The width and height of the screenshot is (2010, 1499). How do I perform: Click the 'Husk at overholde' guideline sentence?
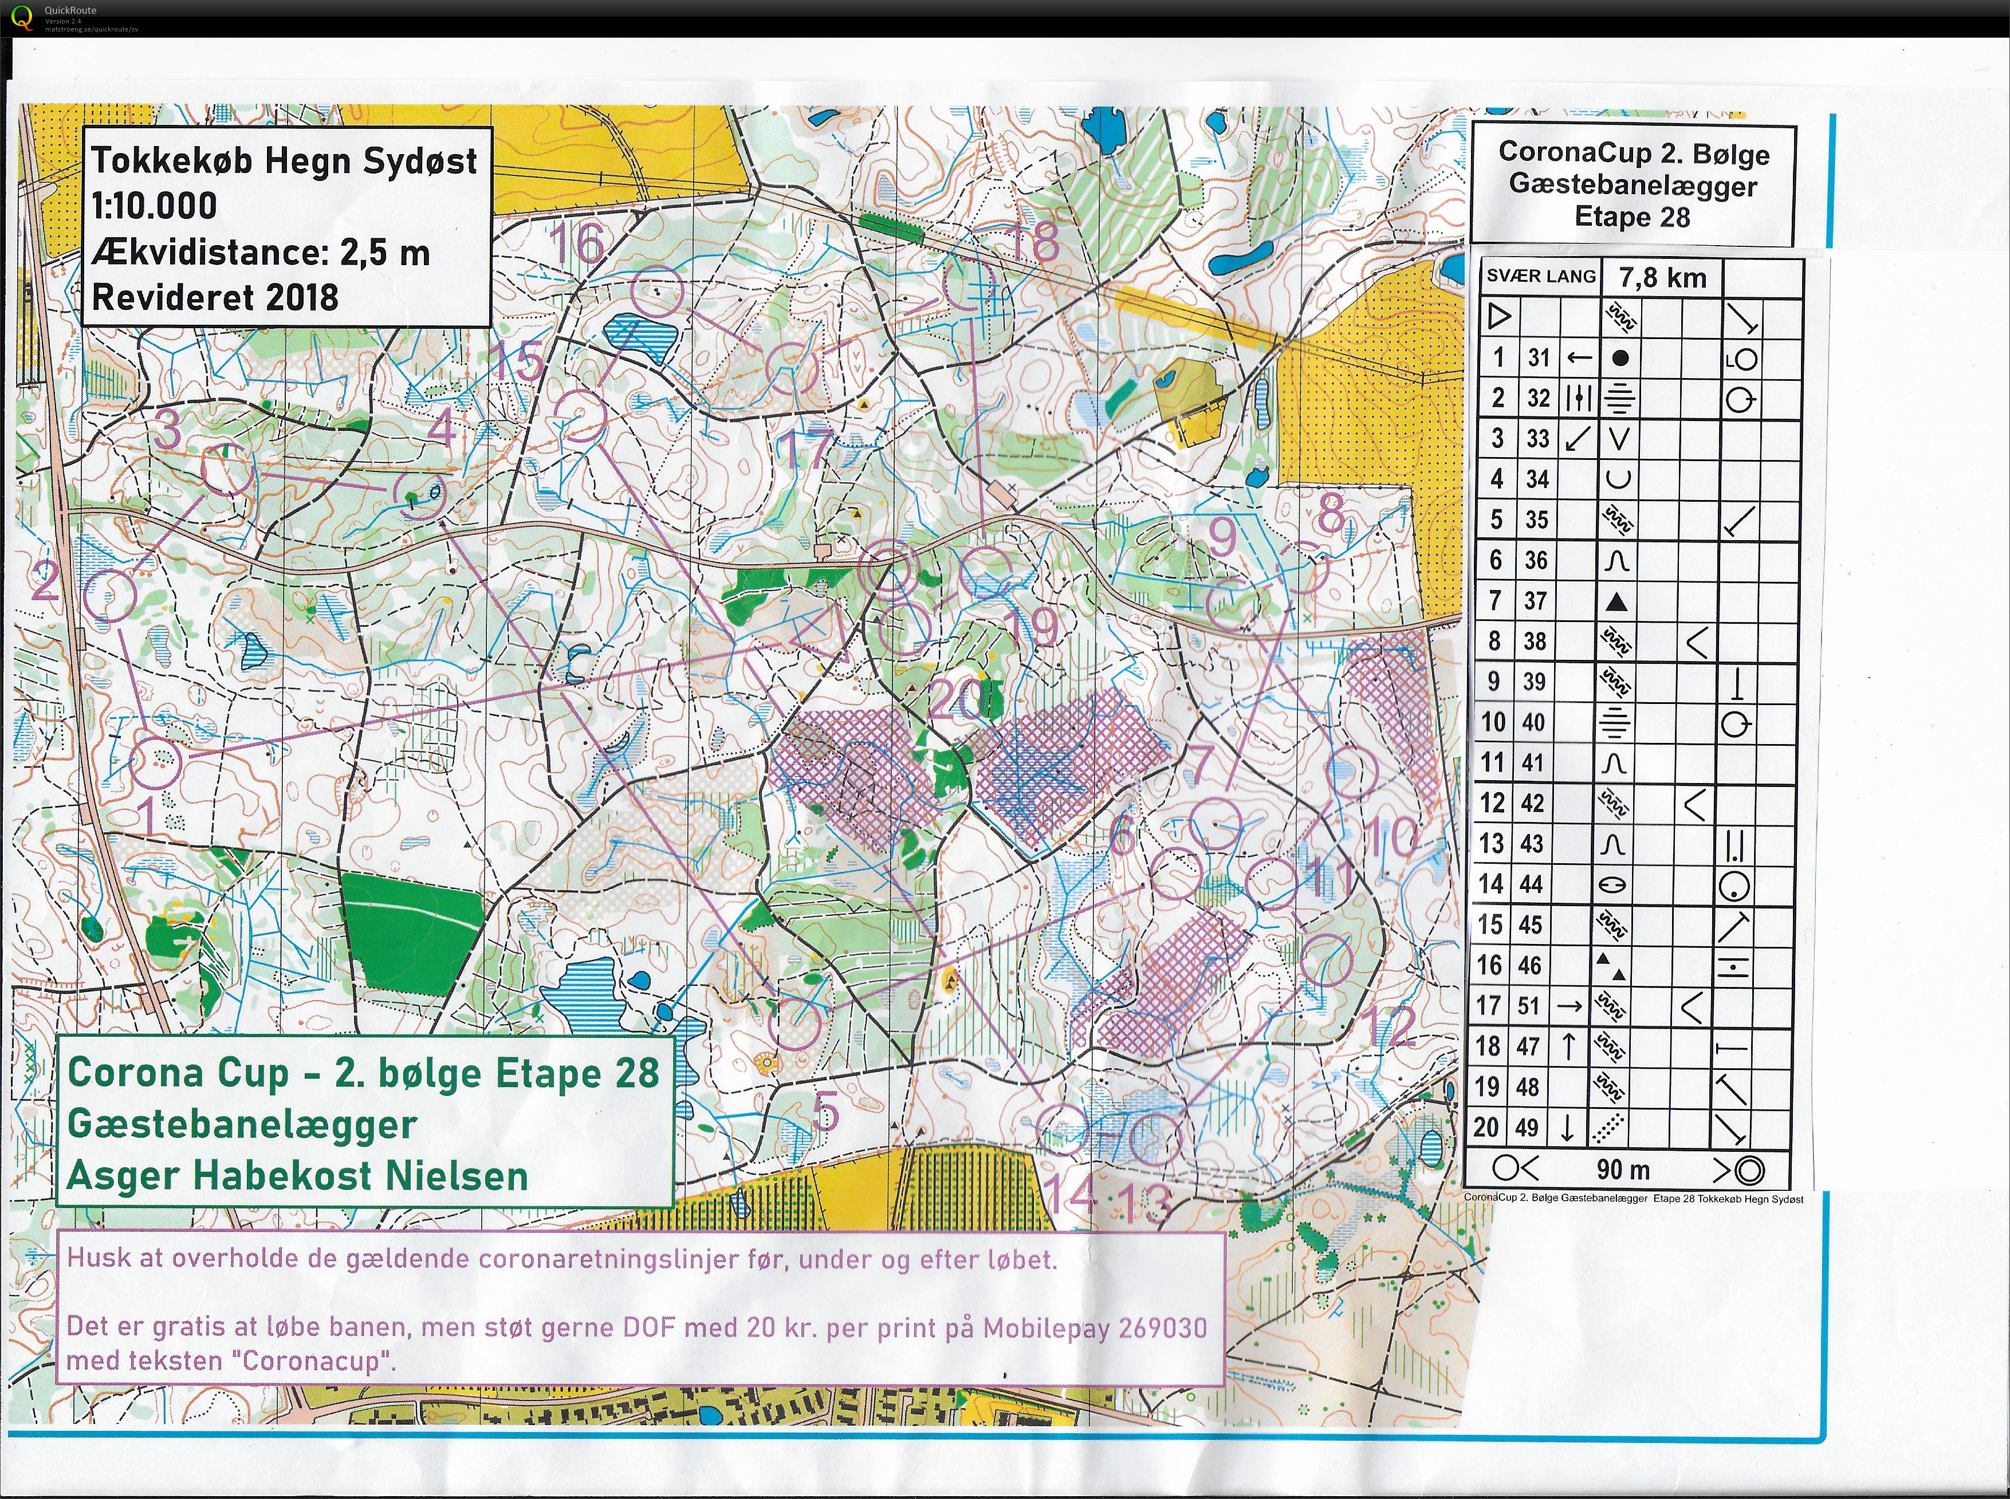click(x=563, y=1258)
